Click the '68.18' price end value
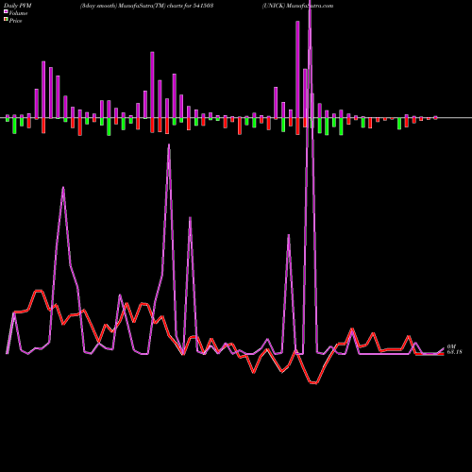This screenshot has width=472, height=472. pos(454,352)
